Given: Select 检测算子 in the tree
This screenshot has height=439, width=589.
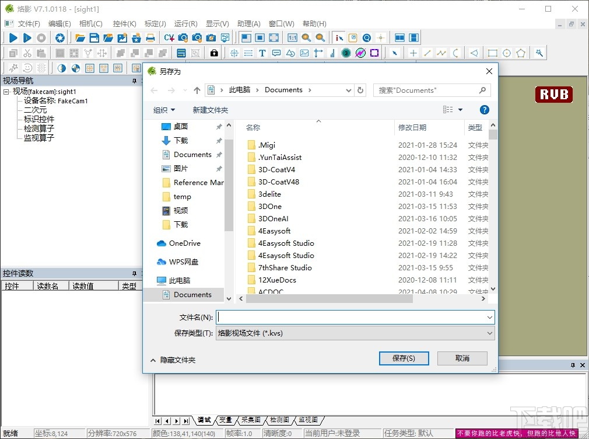Looking at the screenshot, I should coord(39,128).
